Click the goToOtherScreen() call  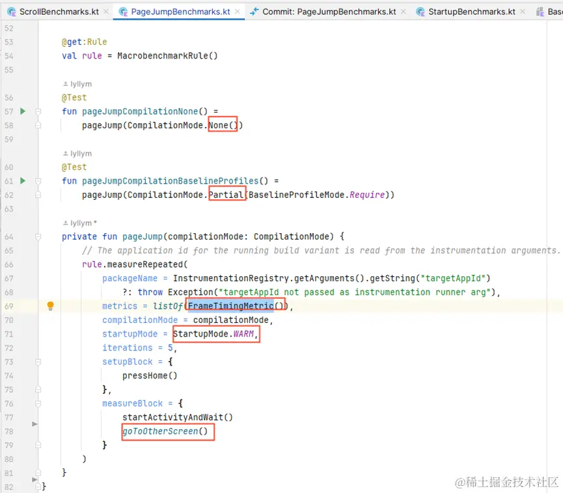pyautogui.click(x=165, y=431)
